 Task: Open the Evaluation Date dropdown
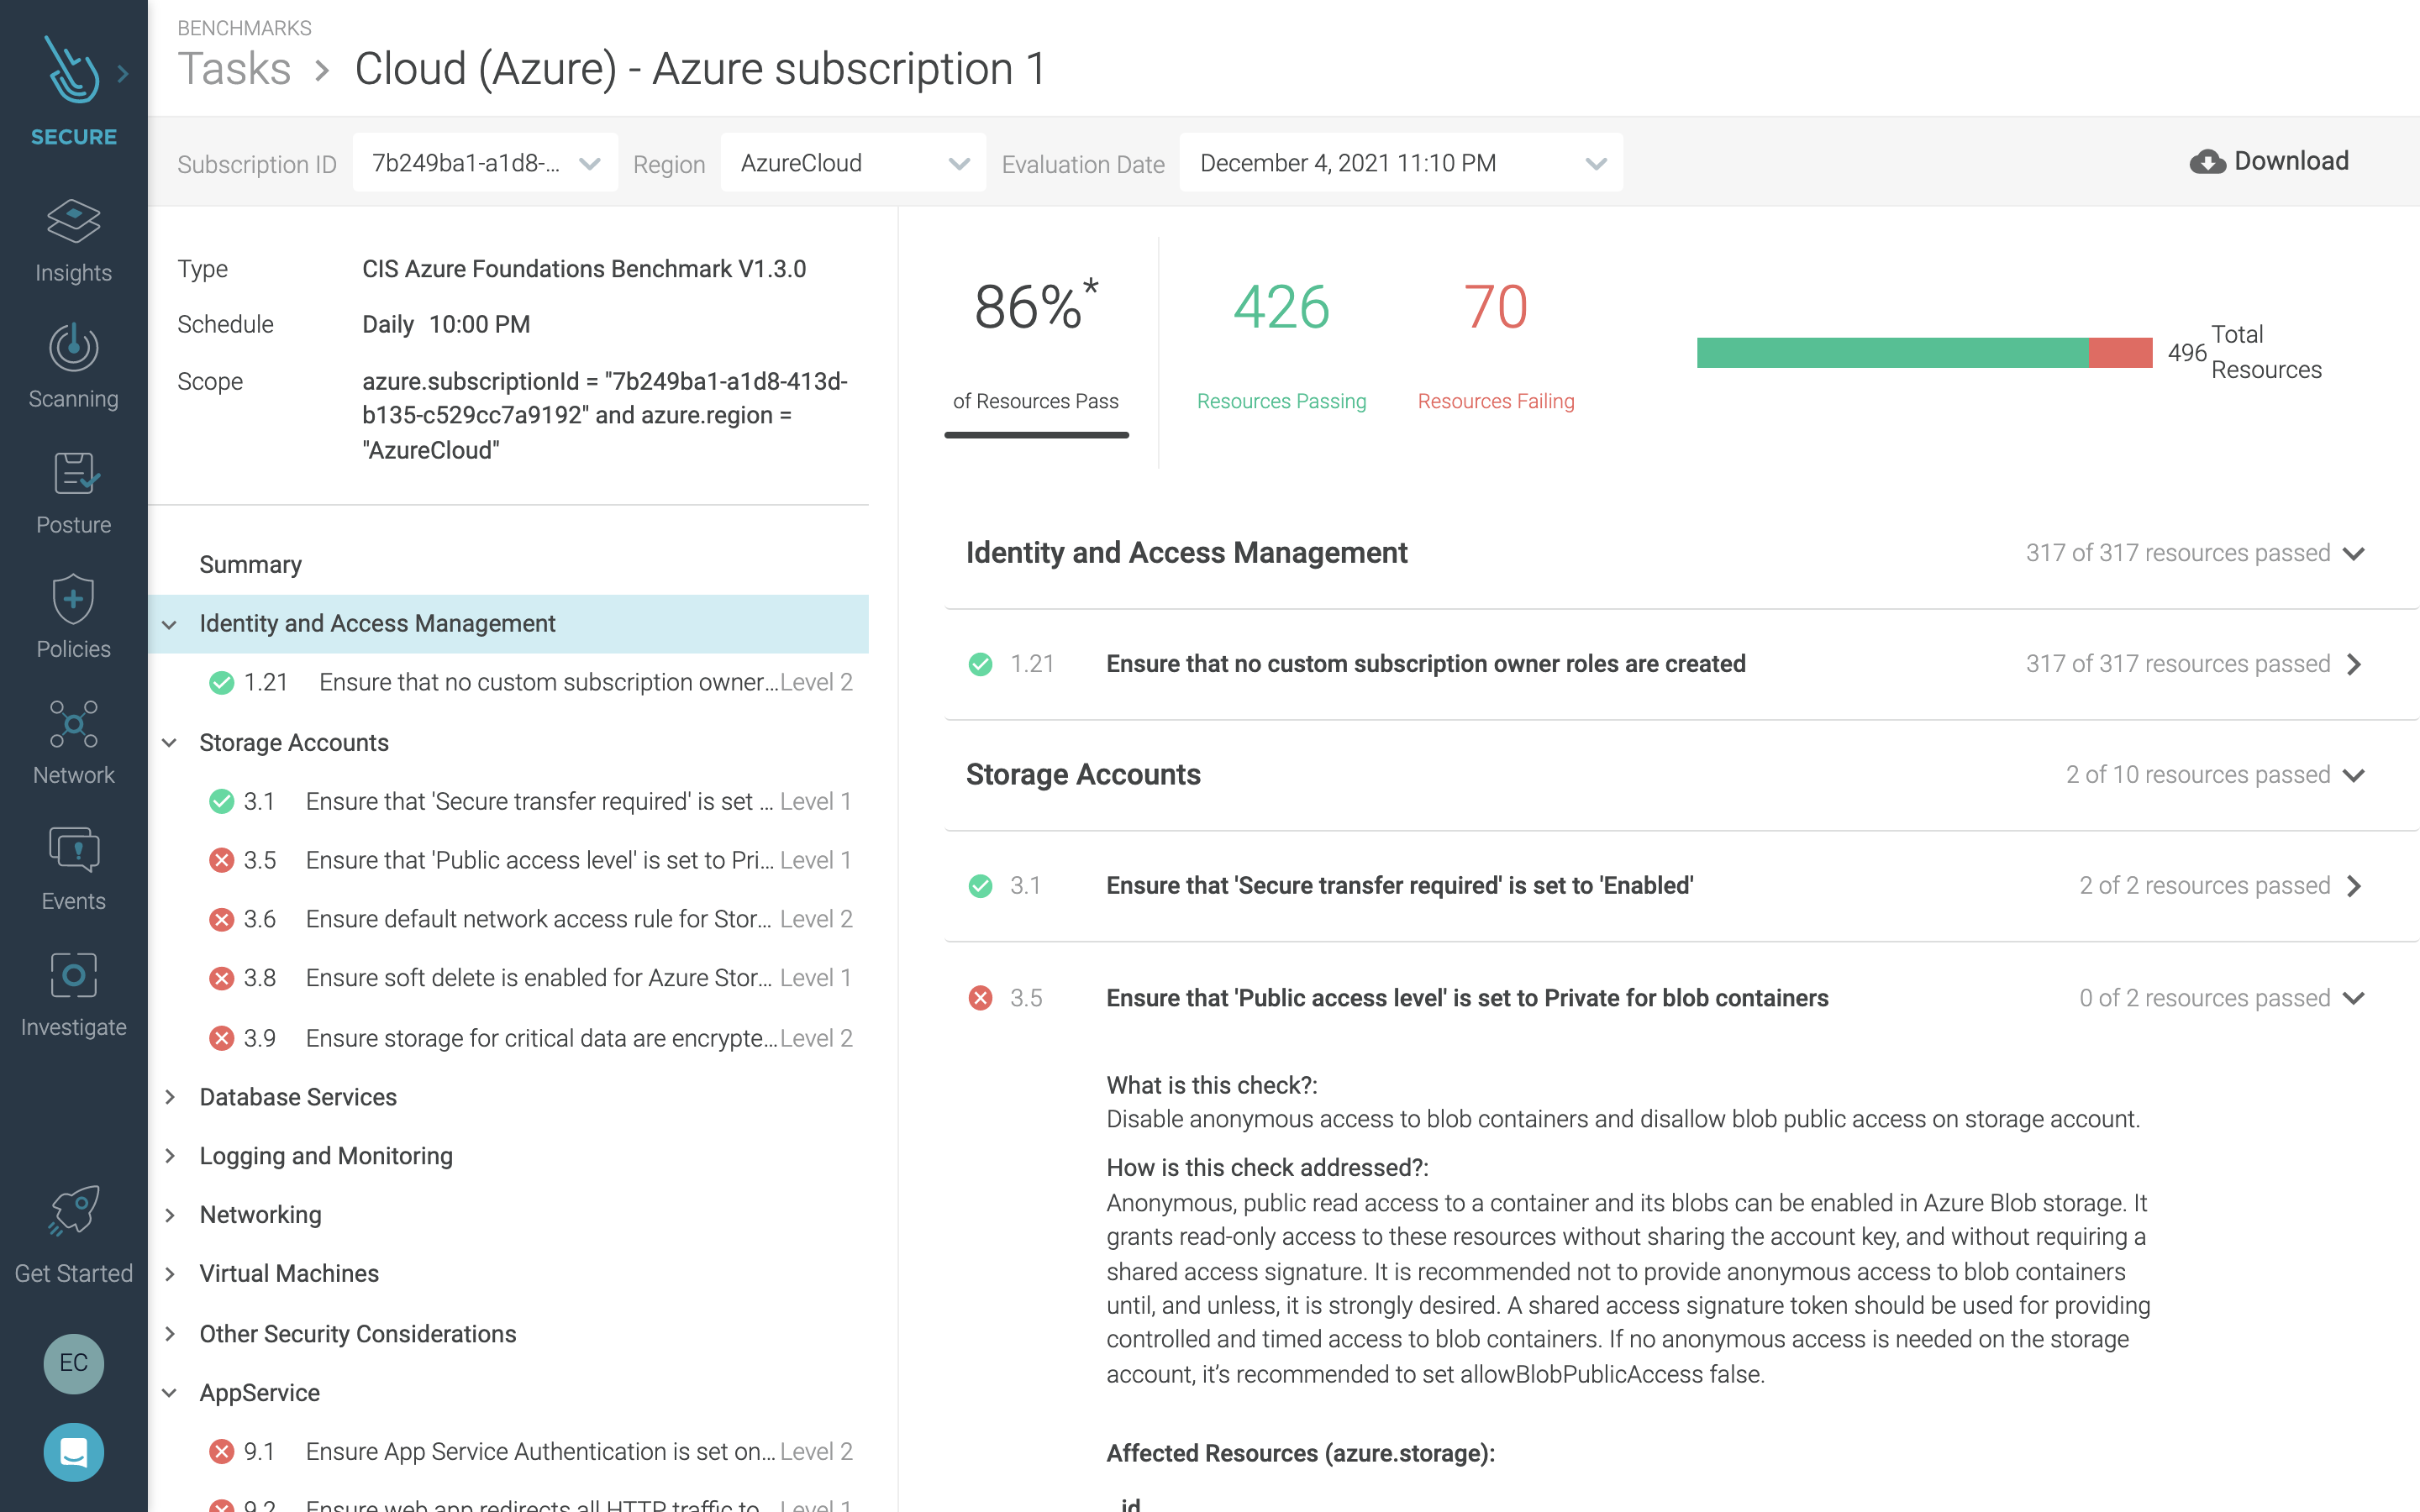(x=1399, y=162)
